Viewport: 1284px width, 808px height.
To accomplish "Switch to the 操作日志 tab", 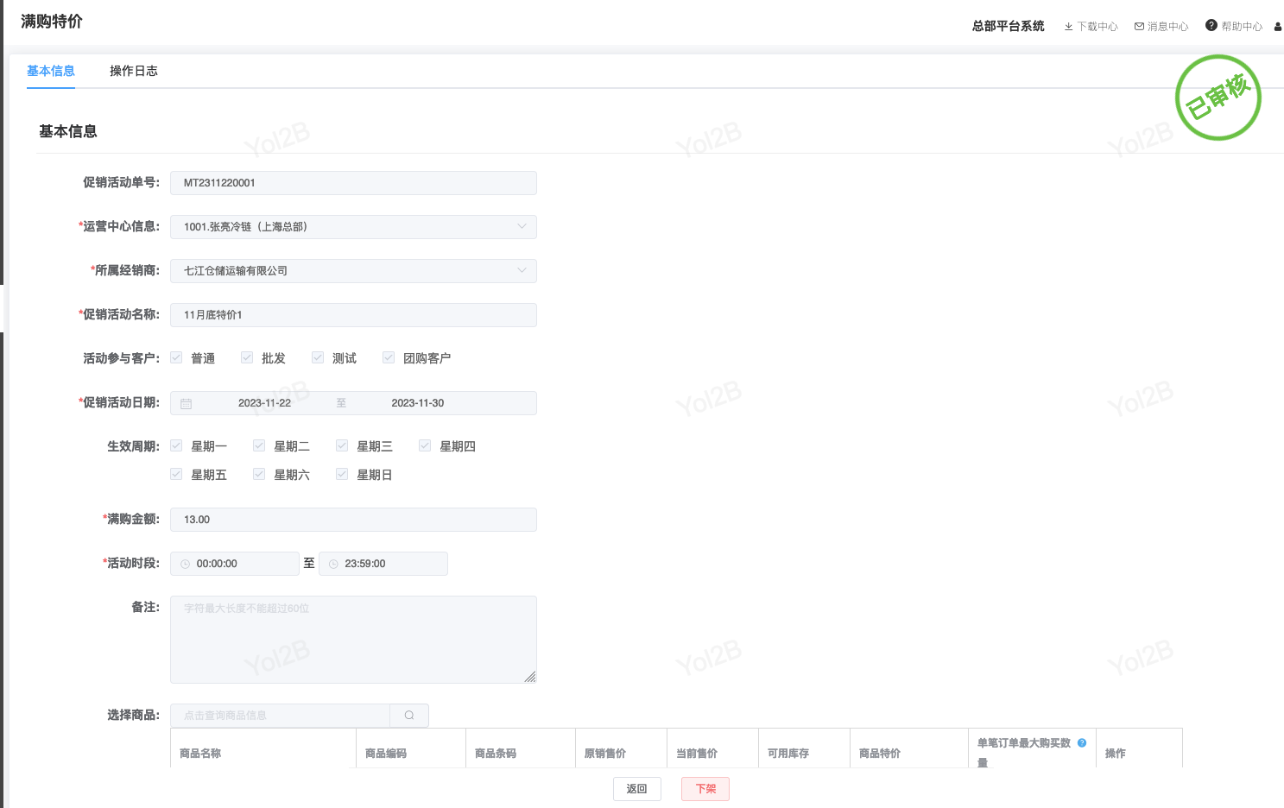I will pyautogui.click(x=134, y=71).
